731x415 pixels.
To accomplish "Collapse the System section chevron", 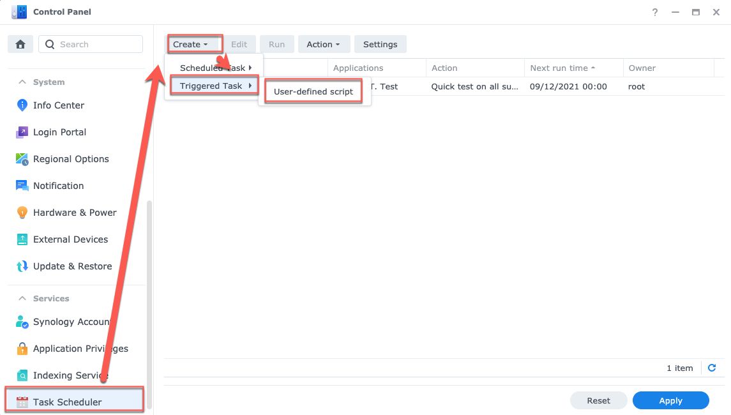I will coord(22,82).
